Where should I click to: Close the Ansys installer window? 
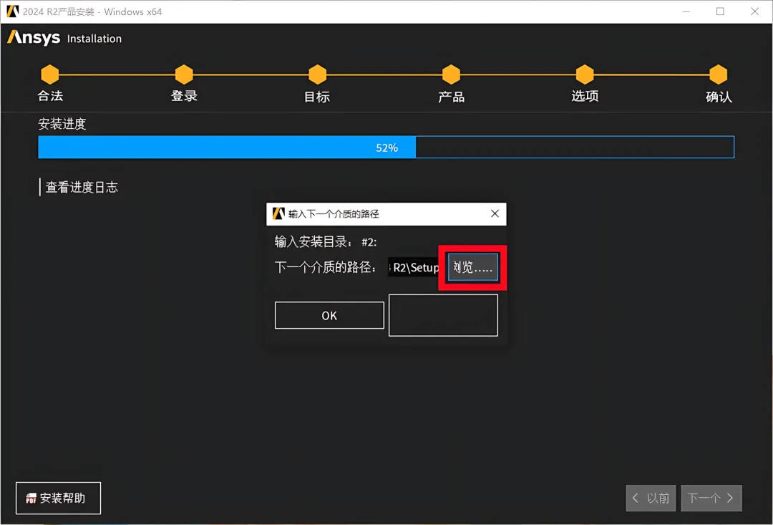(755, 11)
